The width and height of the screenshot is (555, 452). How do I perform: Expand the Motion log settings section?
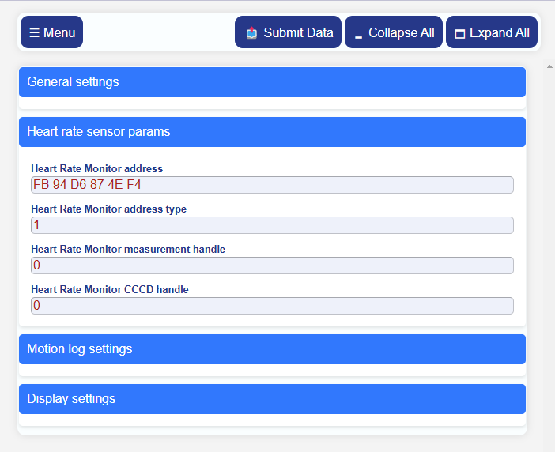272,349
